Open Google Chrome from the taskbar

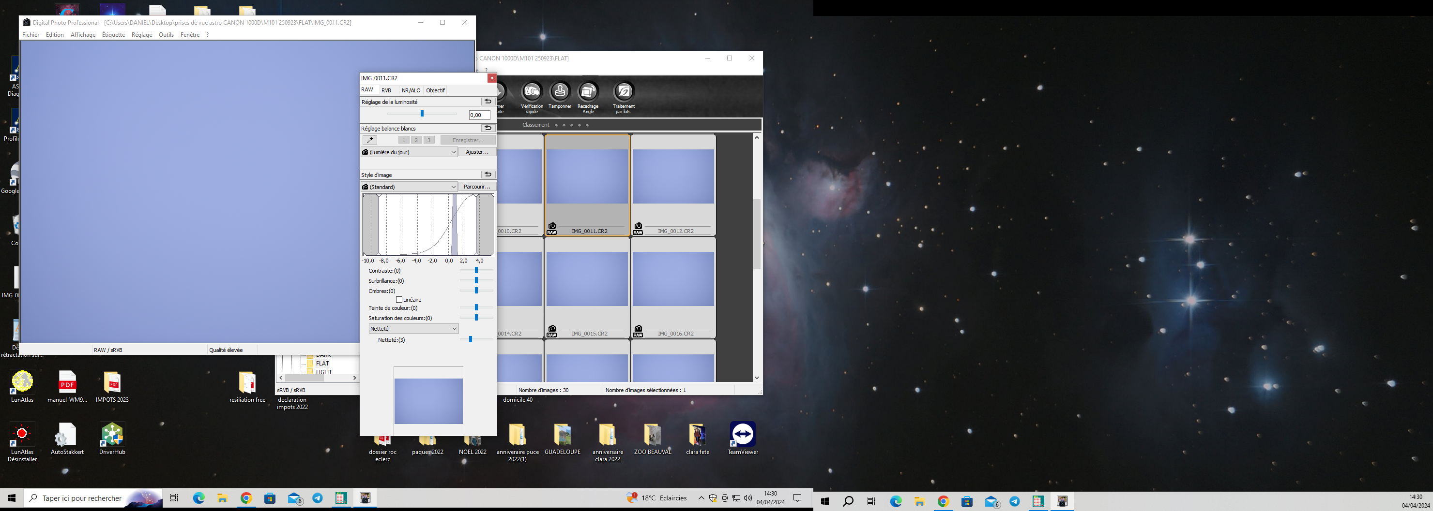pos(246,498)
